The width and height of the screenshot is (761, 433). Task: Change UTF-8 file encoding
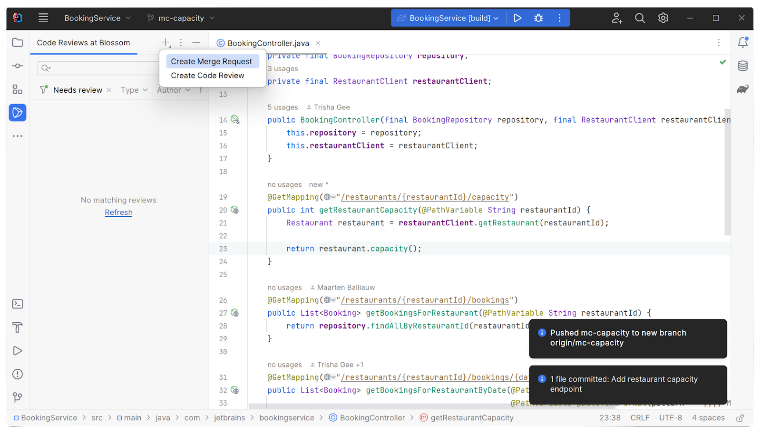click(x=670, y=418)
